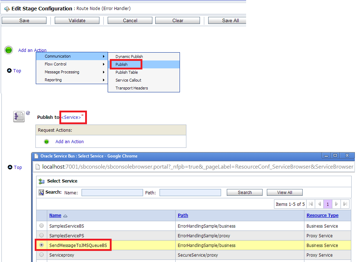Click the Publish action document icon
Screen dimensions: 357x262
[x=19, y=117]
